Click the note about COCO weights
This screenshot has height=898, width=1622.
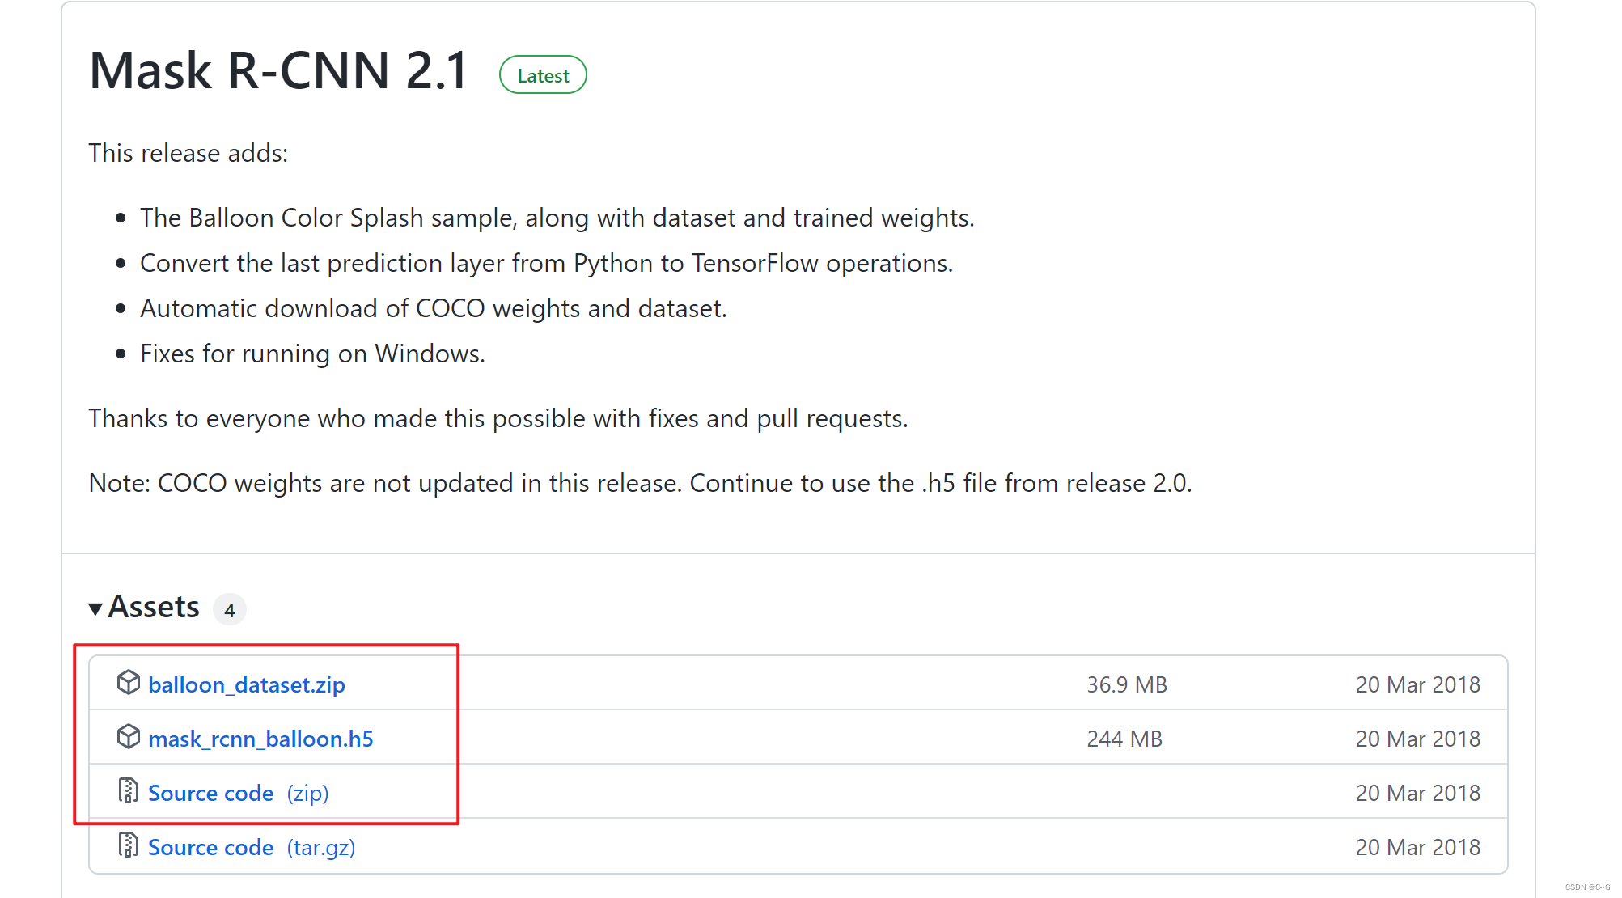pyautogui.click(x=640, y=484)
